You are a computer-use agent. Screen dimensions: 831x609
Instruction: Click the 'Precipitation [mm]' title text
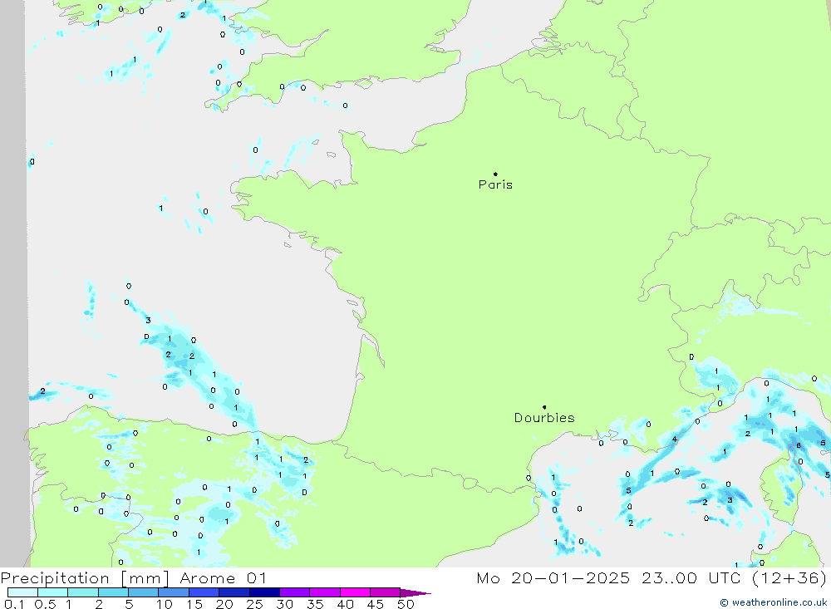(x=85, y=578)
